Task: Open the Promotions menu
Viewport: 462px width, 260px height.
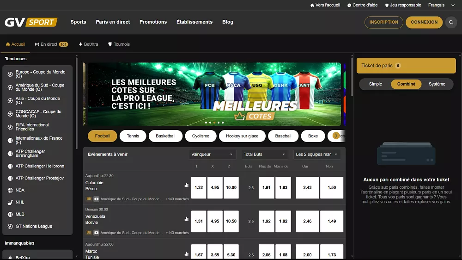Action: click(x=153, y=22)
